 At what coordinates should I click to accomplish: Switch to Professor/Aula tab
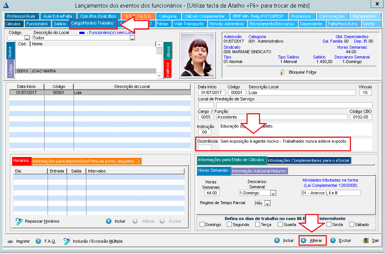click(x=21, y=16)
